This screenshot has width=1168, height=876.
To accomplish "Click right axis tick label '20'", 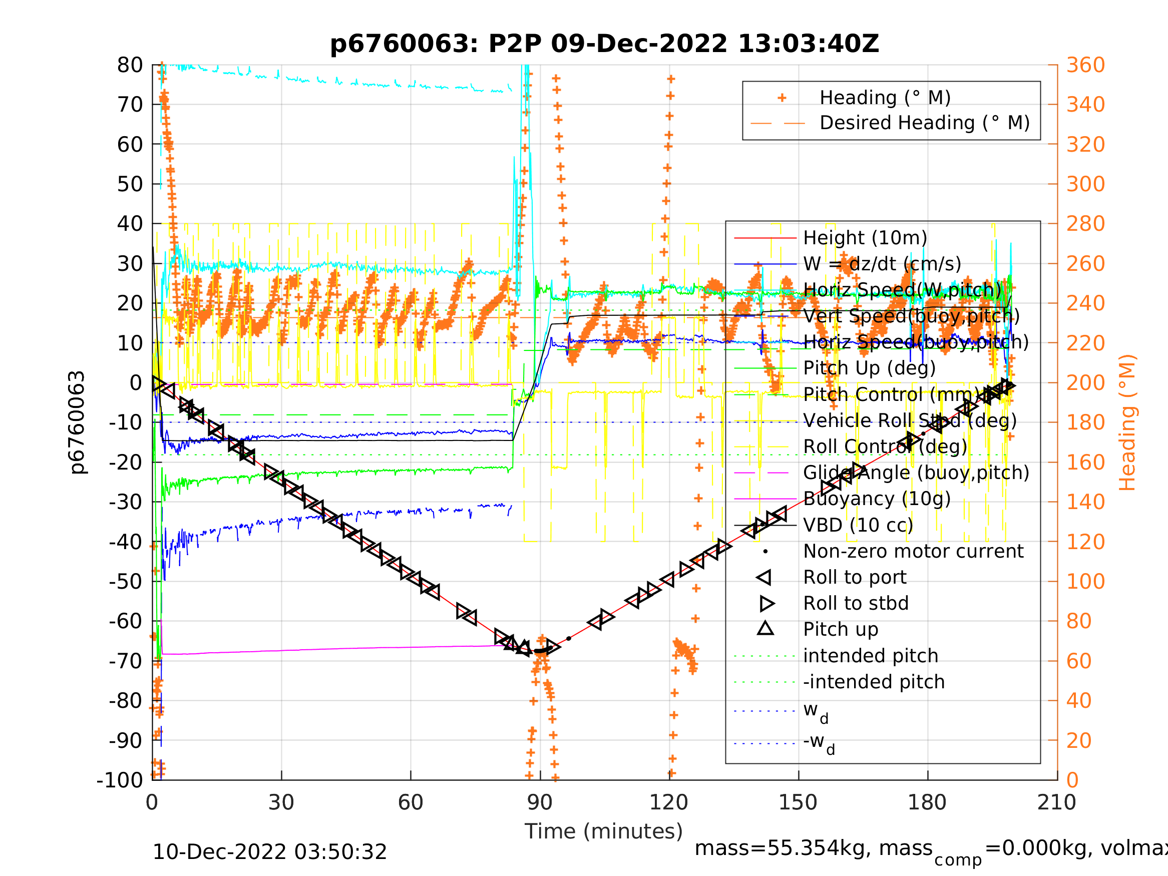I will coord(1079,740).
